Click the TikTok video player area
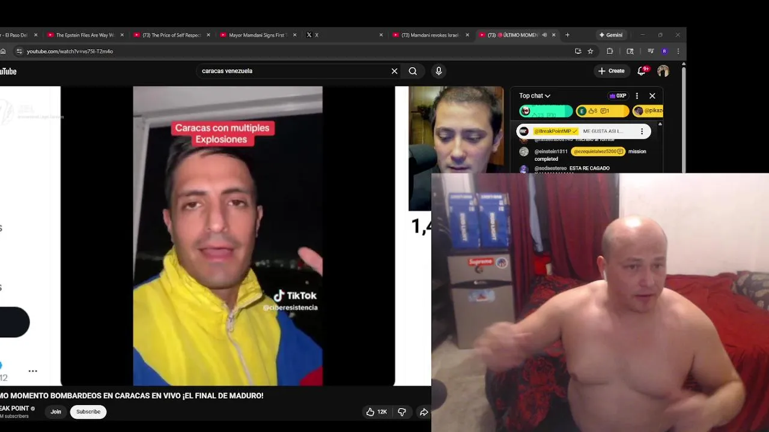Screen dimensions: 769x432 (x=228, y=236)
